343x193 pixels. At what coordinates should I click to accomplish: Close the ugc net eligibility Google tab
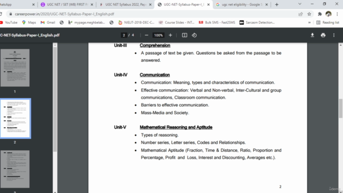click(x=267, y=5)
